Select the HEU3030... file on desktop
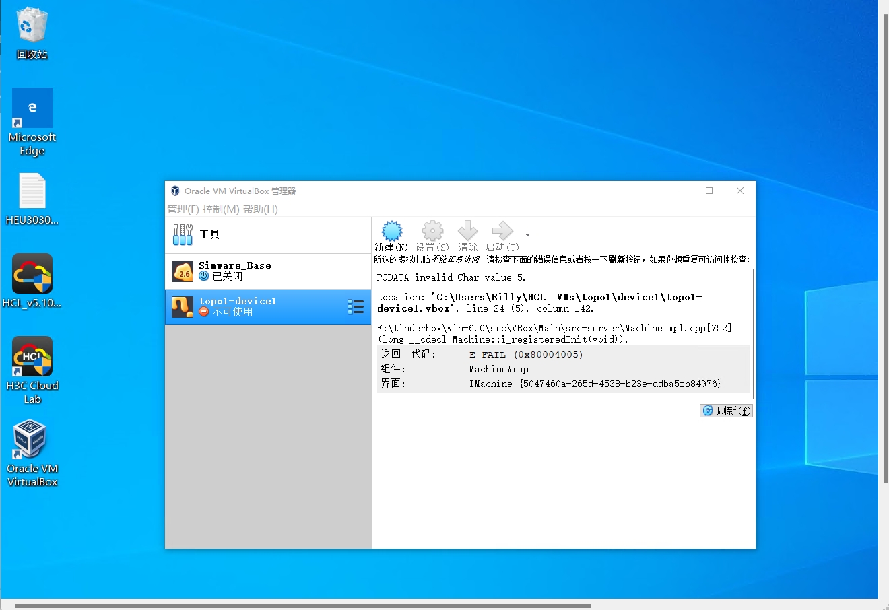The width and height of the screenshot is (889, 610). 32,199
